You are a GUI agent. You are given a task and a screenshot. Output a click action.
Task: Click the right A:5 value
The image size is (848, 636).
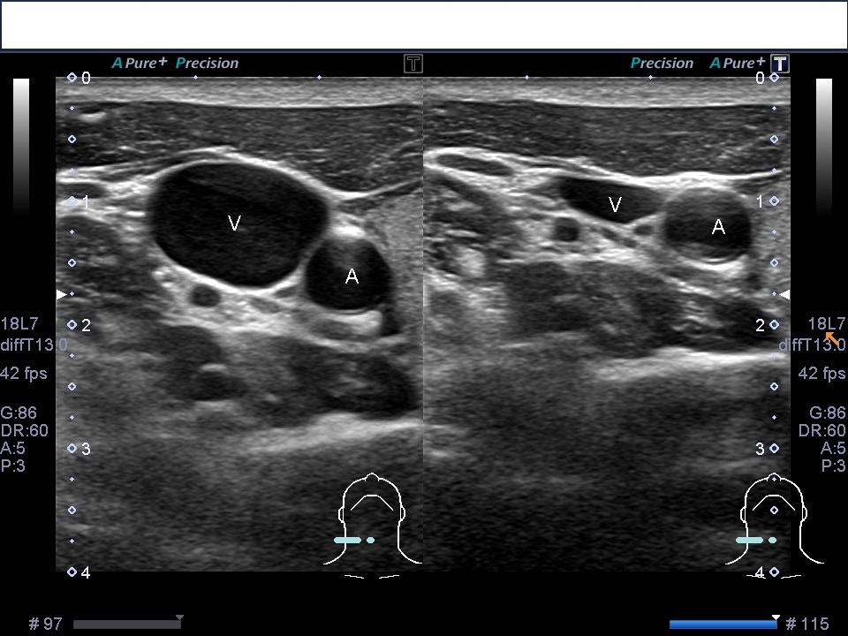click(x=833, y=449)
